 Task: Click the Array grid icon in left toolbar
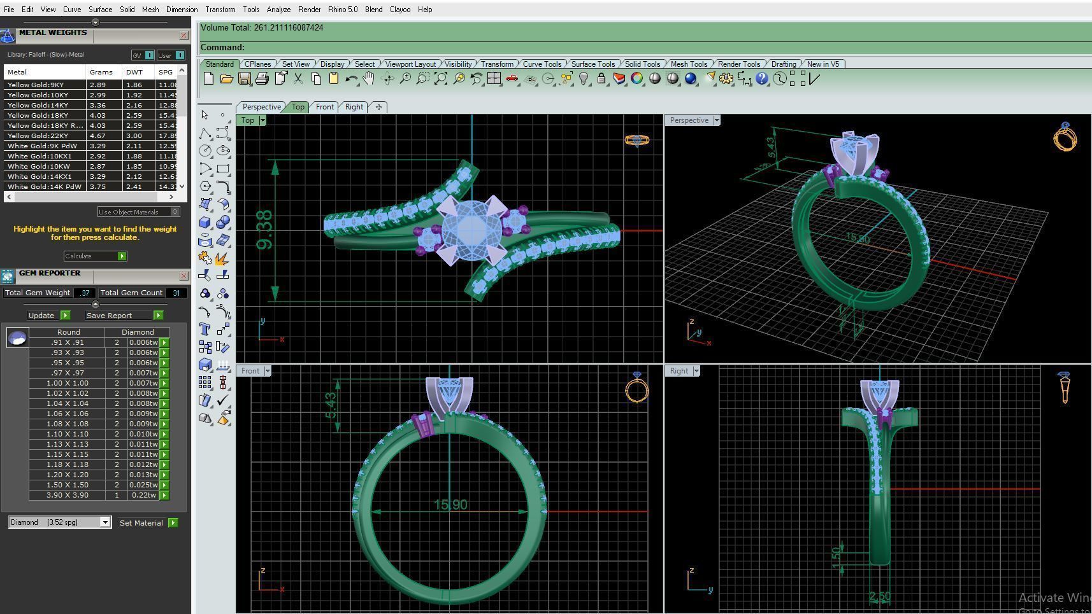(x=205, y=382)
